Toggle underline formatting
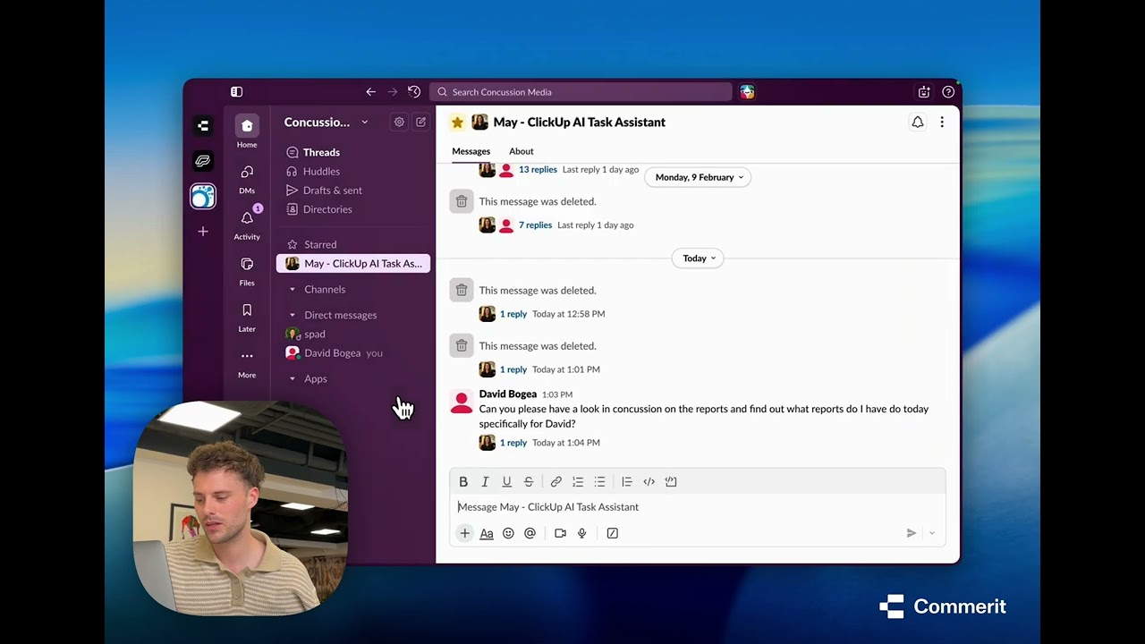The image size is (1145, 644). (x=506, y=481)
